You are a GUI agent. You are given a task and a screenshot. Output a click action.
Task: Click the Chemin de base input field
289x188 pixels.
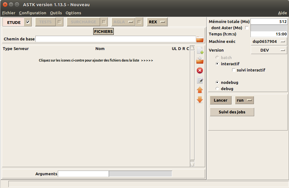tap(115, 39)
